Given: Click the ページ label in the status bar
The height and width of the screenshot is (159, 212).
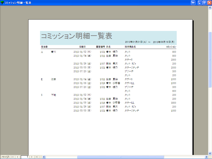Looking at the screenshot, I should coord(5,157).
